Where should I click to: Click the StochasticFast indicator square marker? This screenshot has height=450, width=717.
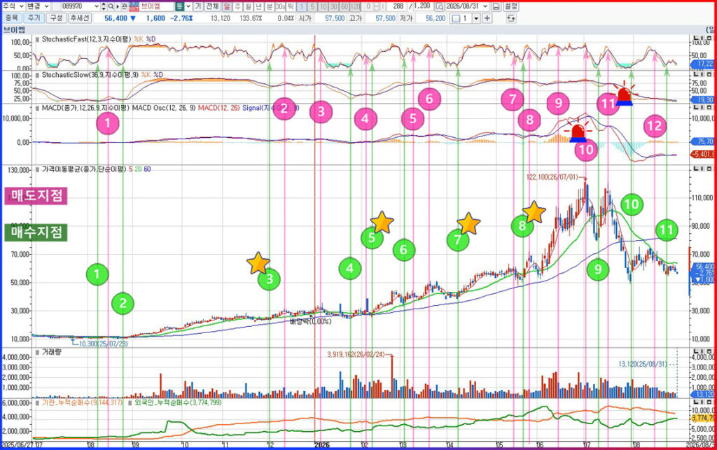[38, 39]
